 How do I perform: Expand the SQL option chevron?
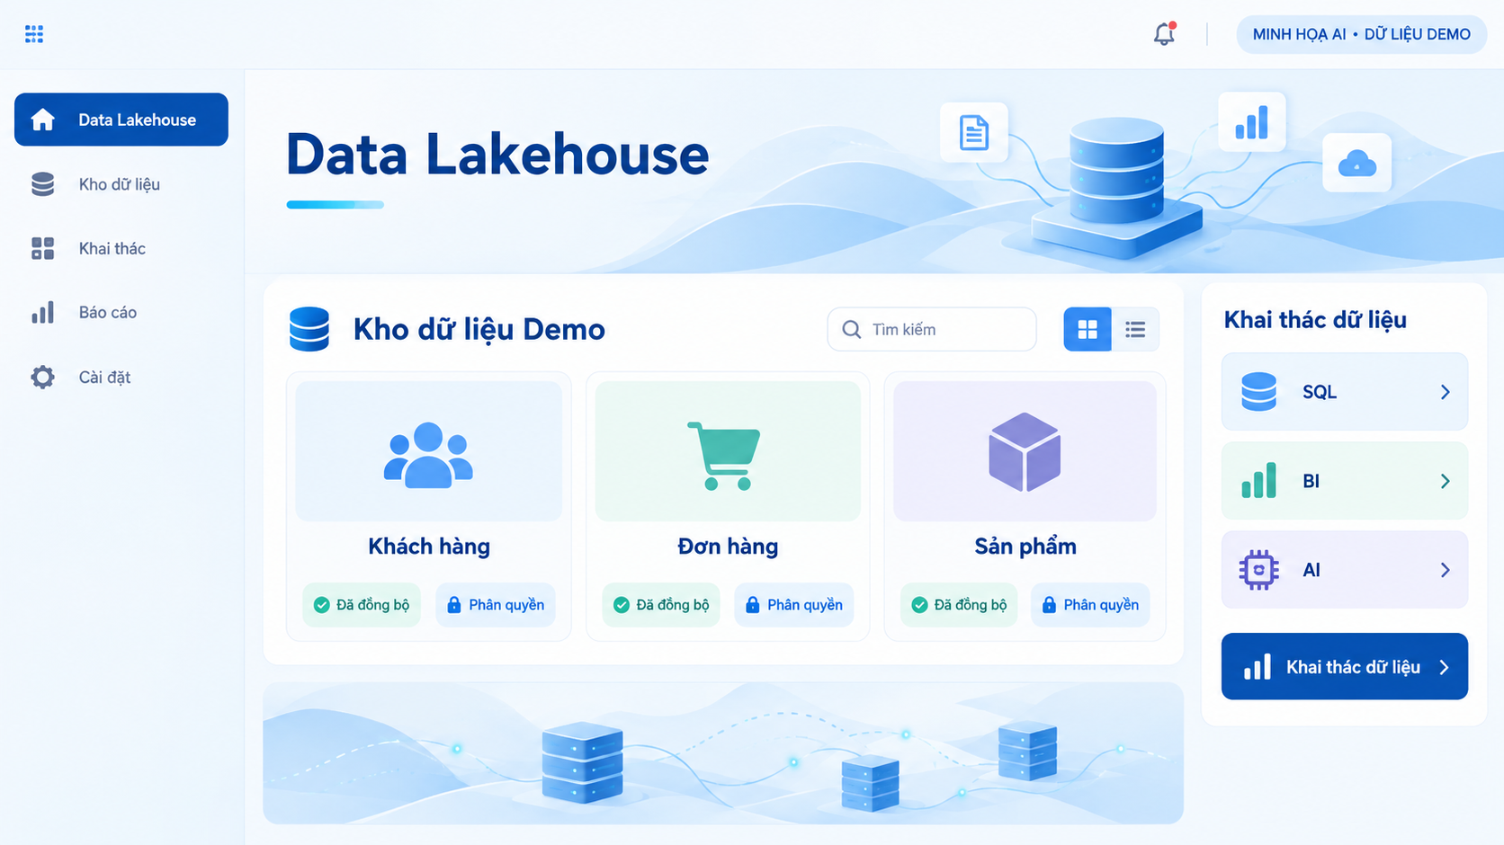tap(1445, 392)
